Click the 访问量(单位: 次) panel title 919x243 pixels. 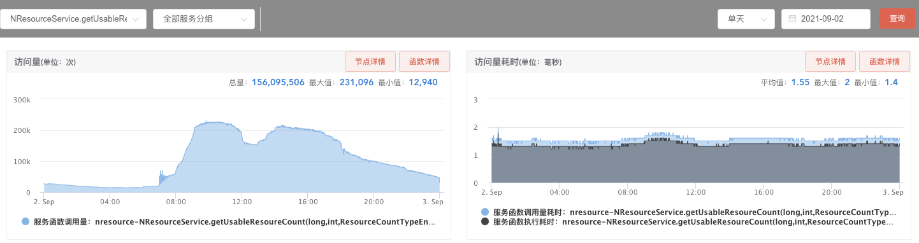45,62
